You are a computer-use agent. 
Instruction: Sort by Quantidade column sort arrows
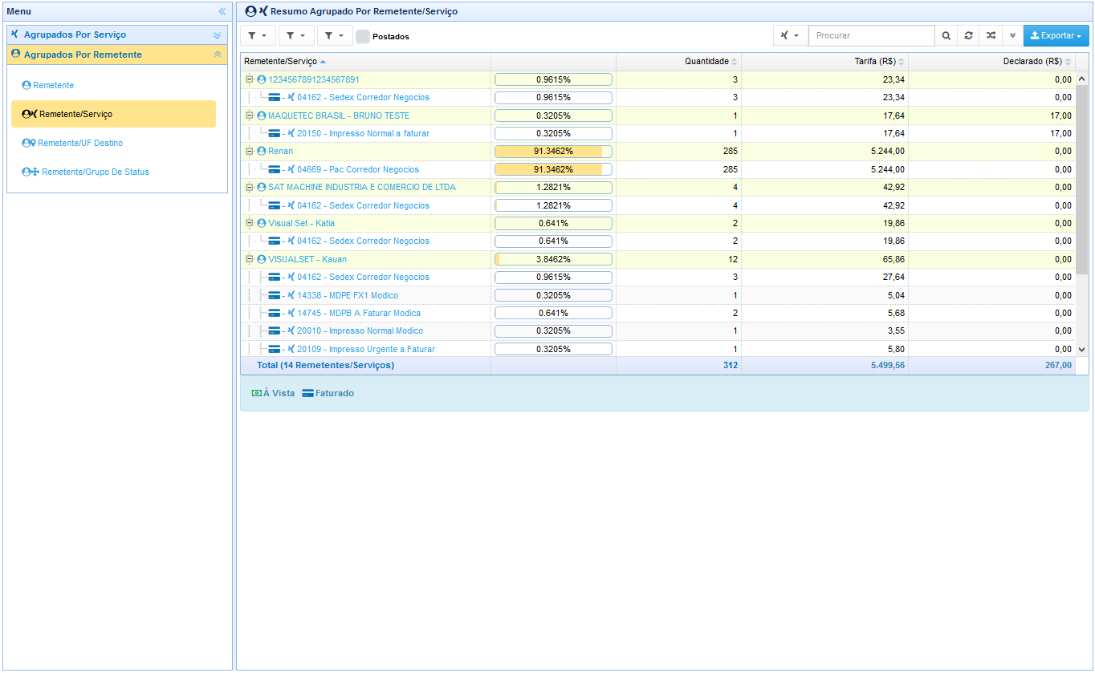(734, 62)
